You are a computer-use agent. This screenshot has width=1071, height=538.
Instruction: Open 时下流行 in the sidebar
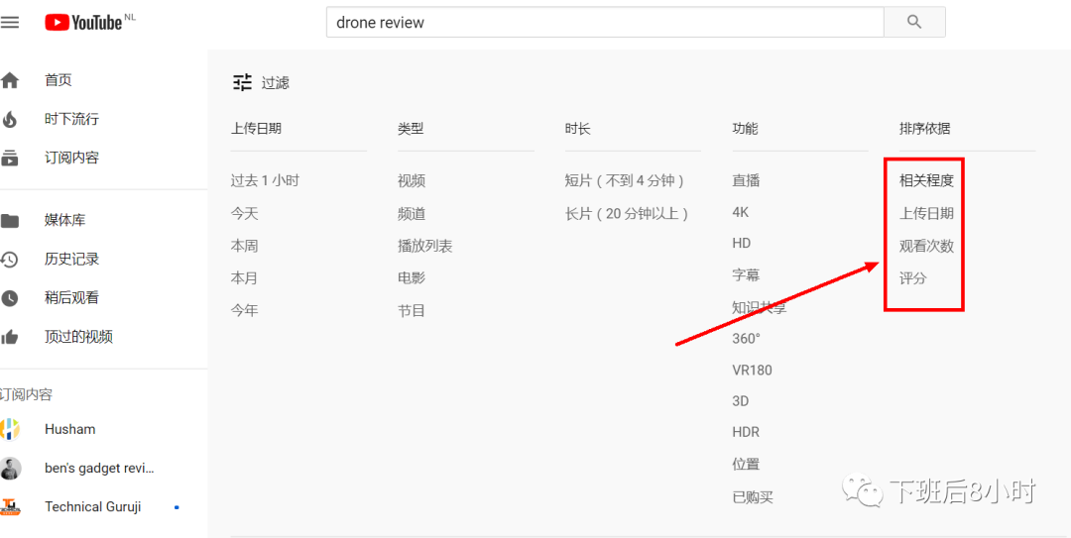(x=71, y=120)
